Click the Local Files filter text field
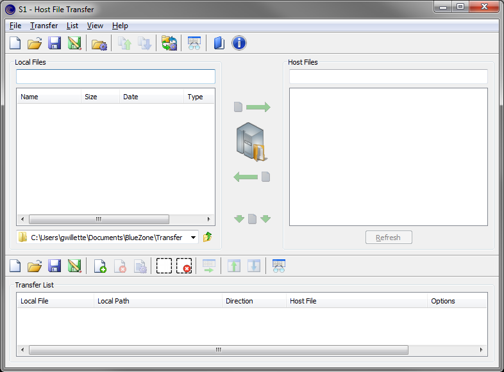Screen dimensions: 504x372 pos(115,77)
